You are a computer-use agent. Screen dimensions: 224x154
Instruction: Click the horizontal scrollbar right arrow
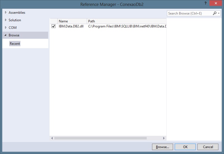[x=164, y=138]
